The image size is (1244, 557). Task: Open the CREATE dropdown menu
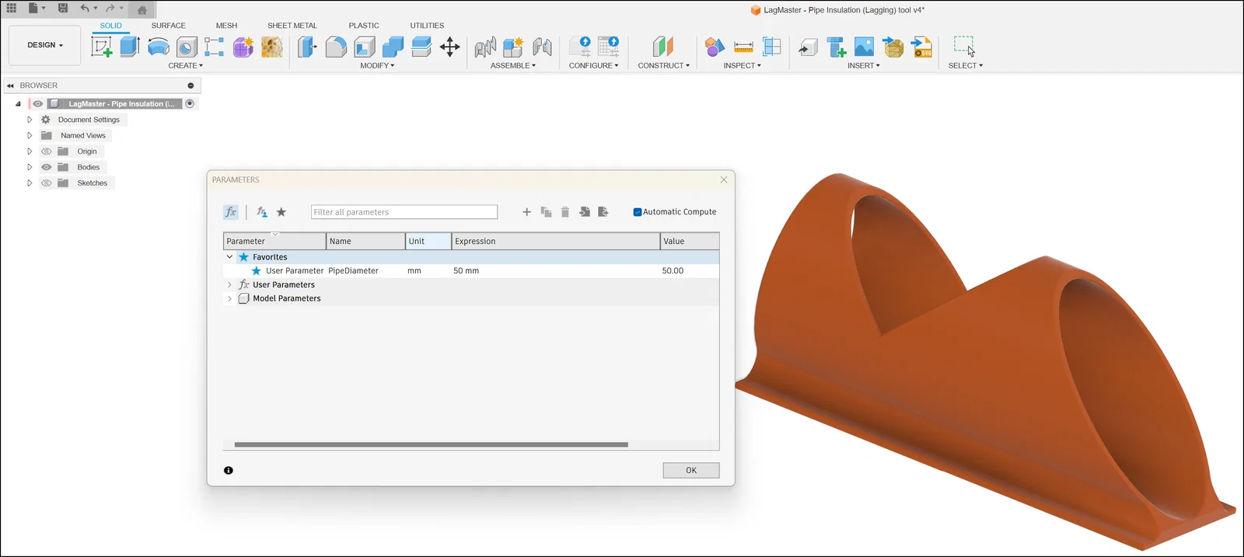click(185, 65)
